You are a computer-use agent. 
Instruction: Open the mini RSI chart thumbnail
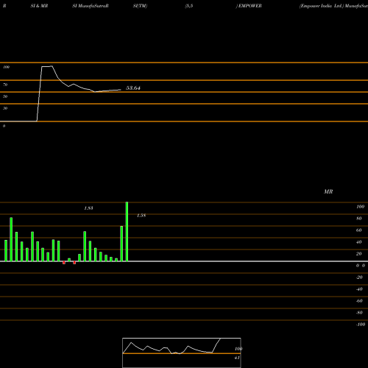tap(182, 353)
